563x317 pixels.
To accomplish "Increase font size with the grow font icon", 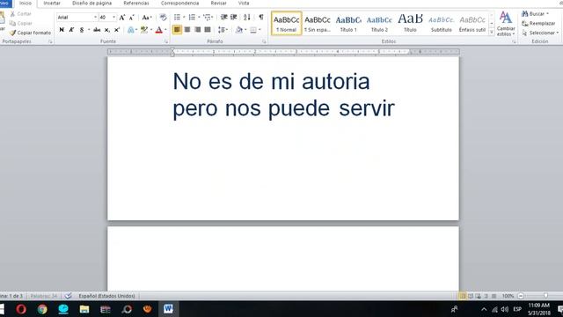I will pyautogui.click(x=122, y=18).
